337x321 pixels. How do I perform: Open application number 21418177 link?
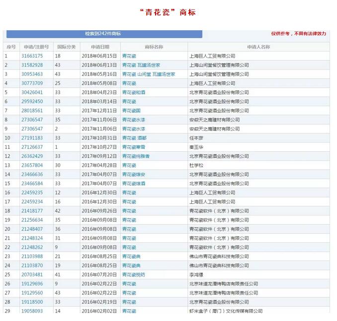[32, 211]
